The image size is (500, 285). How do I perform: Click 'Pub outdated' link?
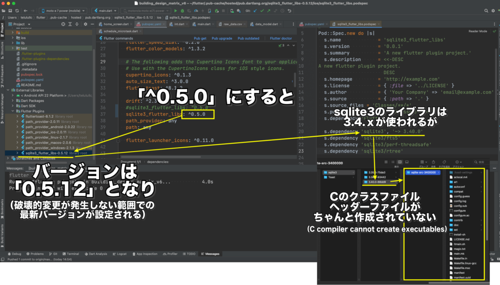pyautogui.click(x=249, y=38)
